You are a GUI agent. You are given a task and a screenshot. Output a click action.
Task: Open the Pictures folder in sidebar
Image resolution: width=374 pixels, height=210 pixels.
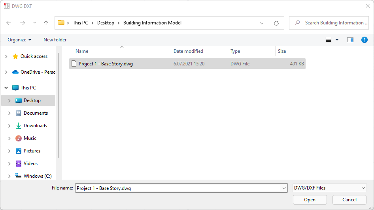tap(32, 151)
